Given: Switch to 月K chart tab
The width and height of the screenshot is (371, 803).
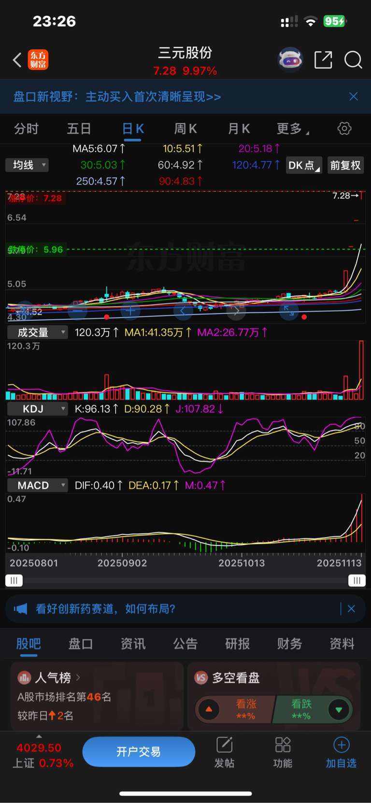Looking at the screenshot, I should click(x=239, y=129).
